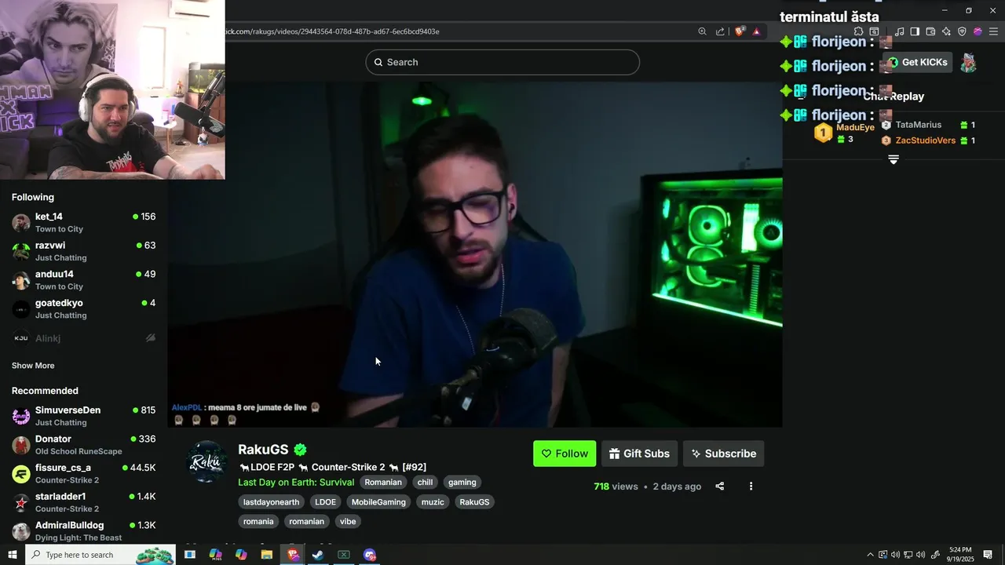Click the Search field on Kick
Screen dimensions: 1005x565
[x=502, y=62]
